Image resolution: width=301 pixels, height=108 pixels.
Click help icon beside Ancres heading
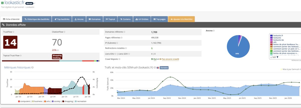pyautogui.click(x=214, y=31)
